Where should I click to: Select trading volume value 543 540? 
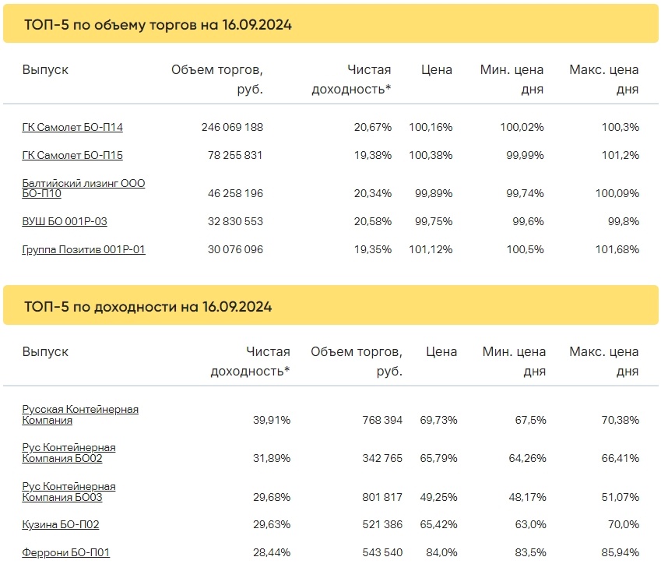click(382, 552)
